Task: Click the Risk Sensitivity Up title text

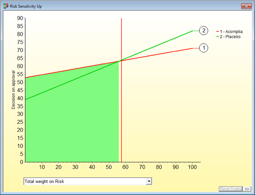Action: coord(26,6)
